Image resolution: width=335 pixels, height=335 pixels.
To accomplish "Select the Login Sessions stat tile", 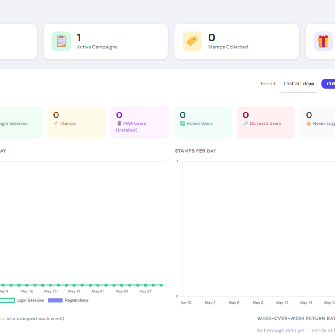I will [21, 123].
